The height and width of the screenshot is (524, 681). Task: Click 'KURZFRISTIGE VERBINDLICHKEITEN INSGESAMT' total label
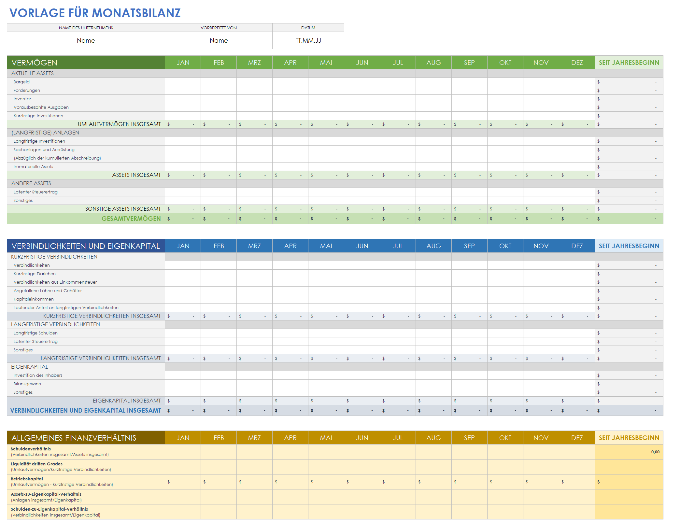(102, 316)
